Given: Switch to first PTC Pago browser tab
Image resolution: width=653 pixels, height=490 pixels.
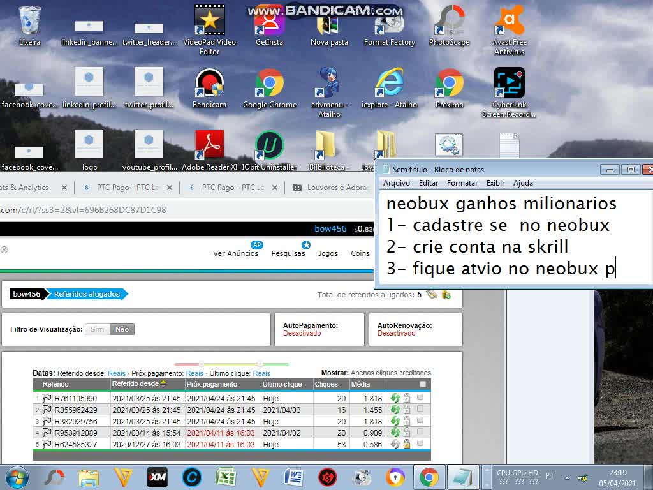Looking at the screenshot, I should 127,188.
